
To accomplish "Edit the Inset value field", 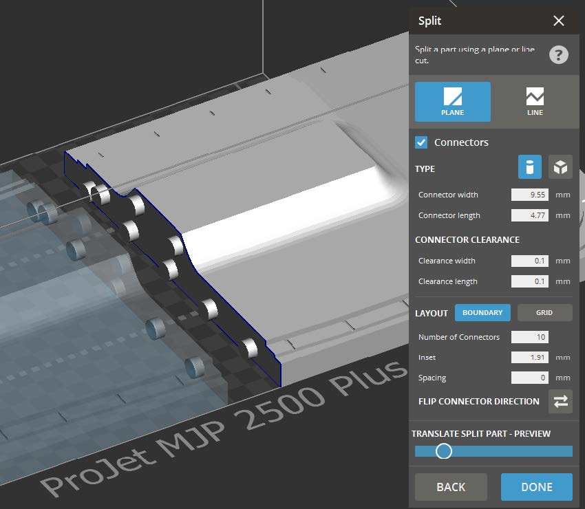I will pyautogui.click(x=529, y=357).
